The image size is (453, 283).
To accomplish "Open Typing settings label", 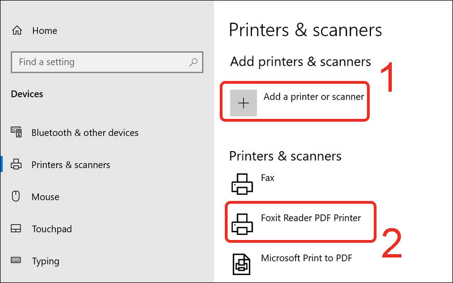I will tap(45, 261).
